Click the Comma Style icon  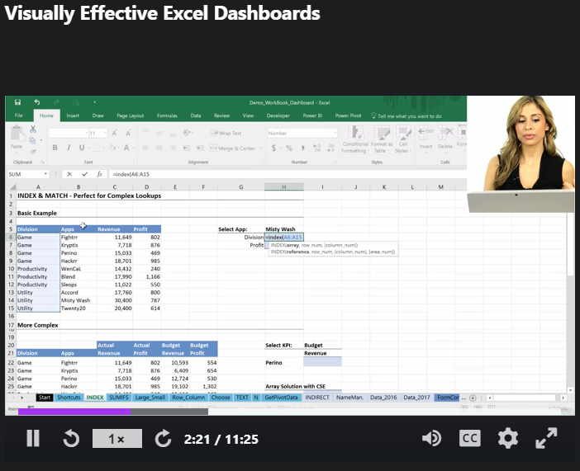302,148
